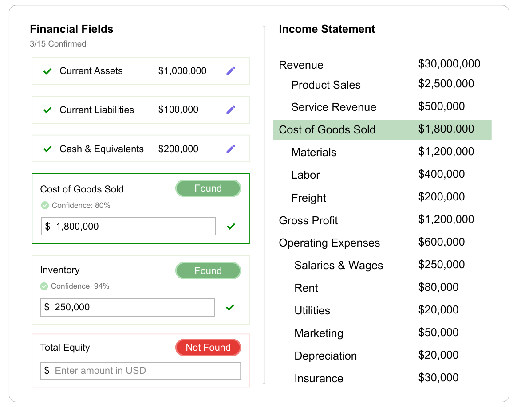This screenshot has height=407, width=517.
Task: Edit Cash & Equivalents using the pencil icon
Action: coord(231,149)
